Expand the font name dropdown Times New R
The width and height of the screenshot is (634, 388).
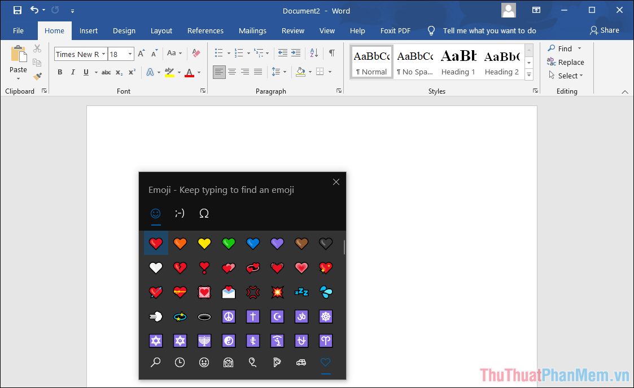pyautogui.click(x=103, y=54)
